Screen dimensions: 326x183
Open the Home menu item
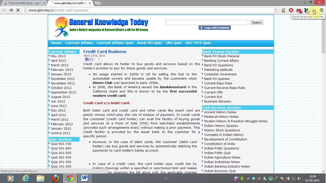click(56, 43)
